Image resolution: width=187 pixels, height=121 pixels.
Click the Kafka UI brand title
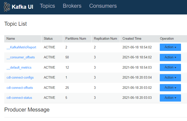(22, 7)
